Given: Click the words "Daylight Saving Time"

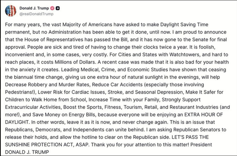Looking at the screenshot, I should (184, 25).
